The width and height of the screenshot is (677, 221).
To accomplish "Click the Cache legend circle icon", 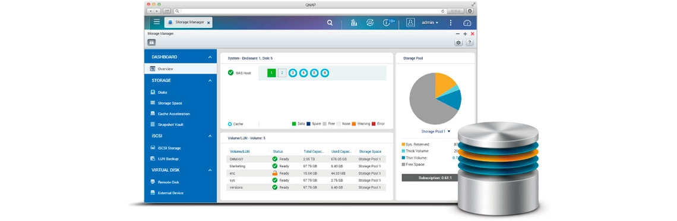I will pyautogui.click(x=230, y=124).
